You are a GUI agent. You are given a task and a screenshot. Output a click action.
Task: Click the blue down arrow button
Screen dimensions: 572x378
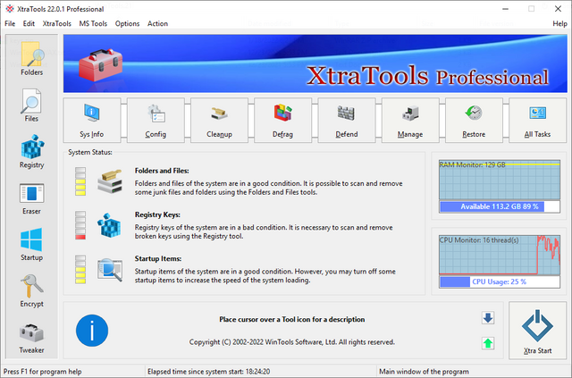coord(488,318)
